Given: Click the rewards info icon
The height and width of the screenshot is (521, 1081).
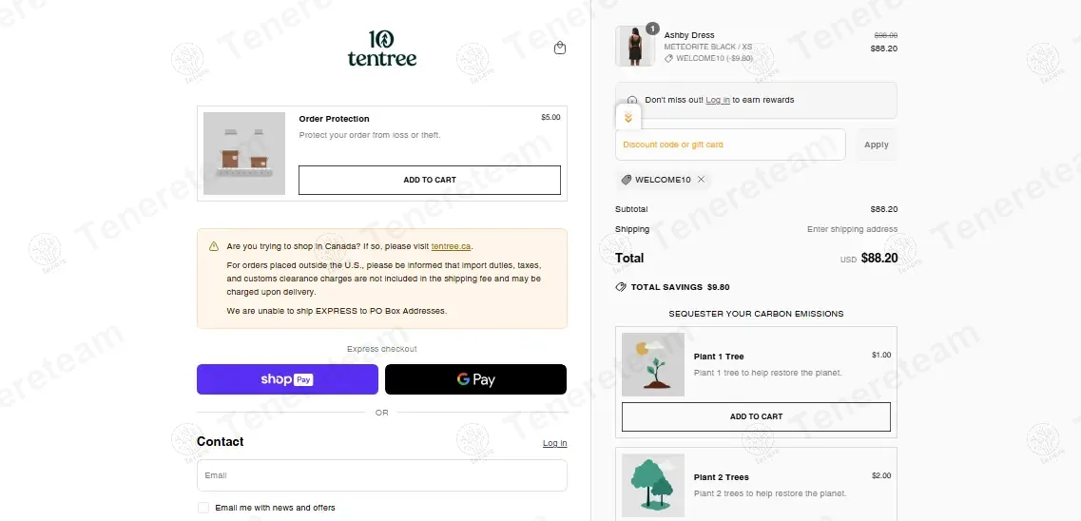Looking at the screenshot, I should (632, 100).
